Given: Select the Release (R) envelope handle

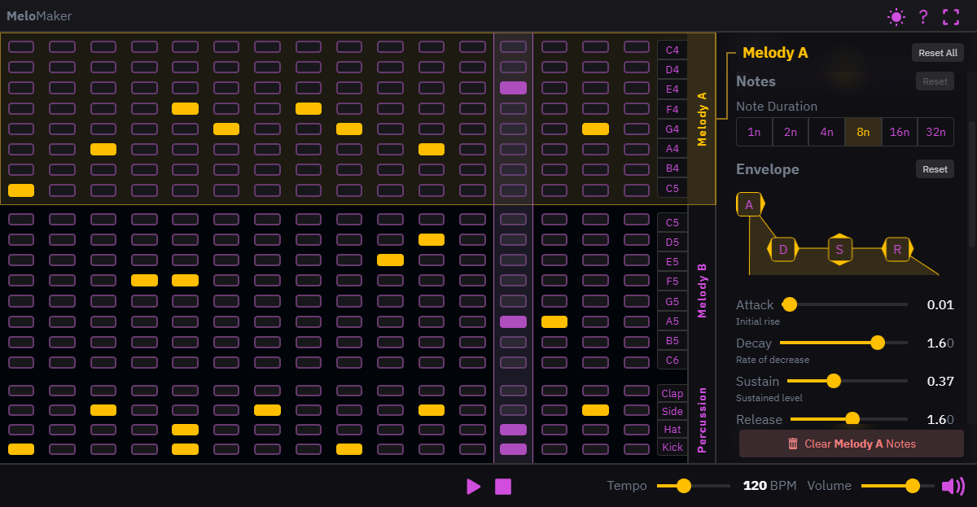Looking at the screenshot, I should point(896,249).
